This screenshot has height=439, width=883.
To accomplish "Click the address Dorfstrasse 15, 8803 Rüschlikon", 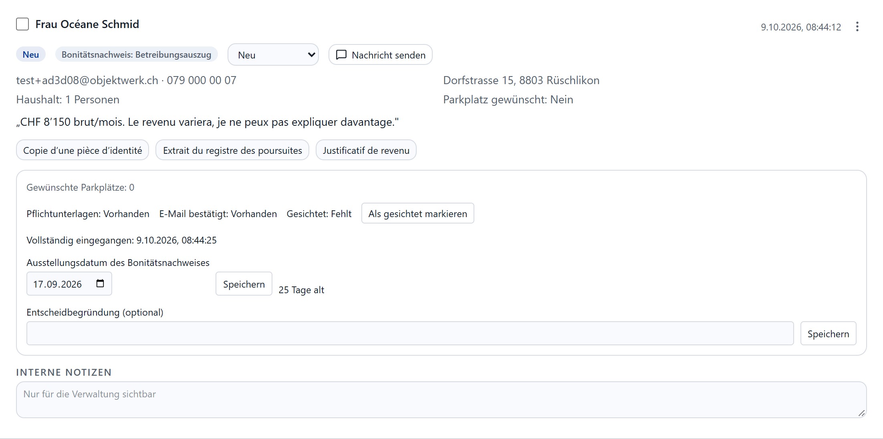I will (521, 80).
